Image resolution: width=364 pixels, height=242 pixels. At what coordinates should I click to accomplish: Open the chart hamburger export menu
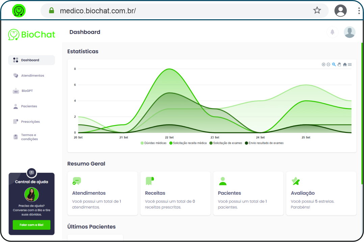pyautogui.click(x=350, y=64)
